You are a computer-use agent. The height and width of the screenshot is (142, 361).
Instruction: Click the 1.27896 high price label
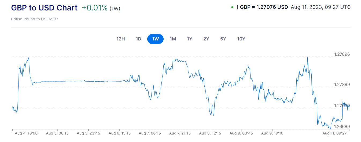pos(342,54)
